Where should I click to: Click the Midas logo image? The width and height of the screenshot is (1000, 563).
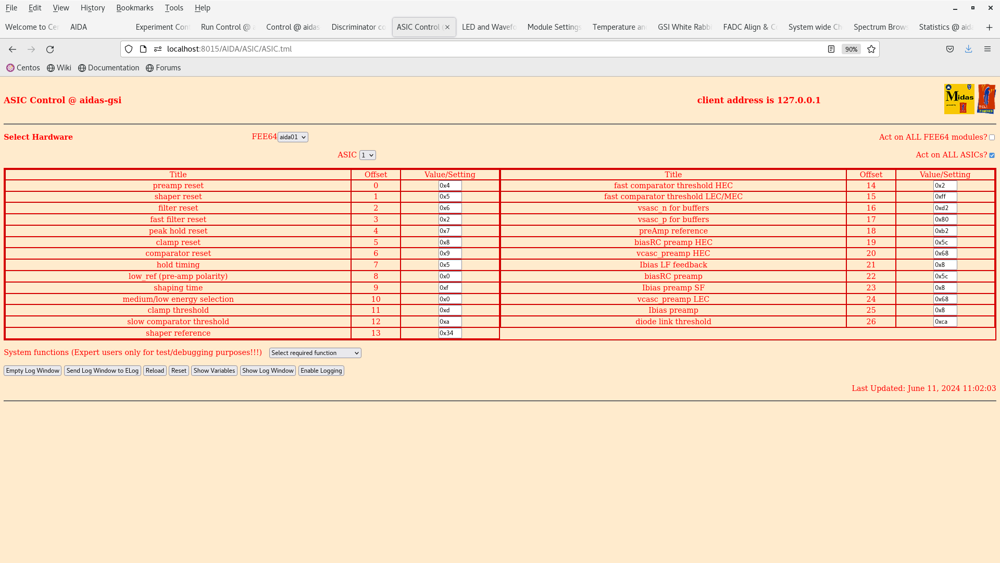(959, 99)
